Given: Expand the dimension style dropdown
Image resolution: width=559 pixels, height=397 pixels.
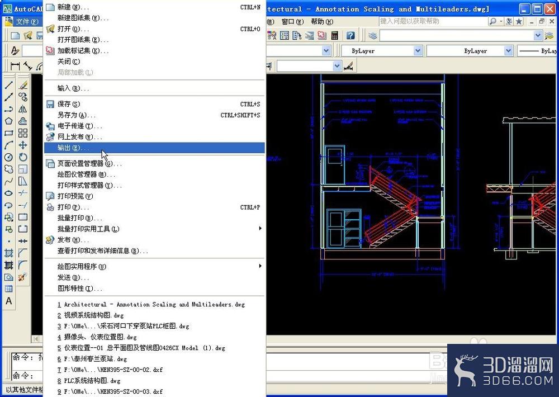Looking at the screenshot, I should pos(337,66).
